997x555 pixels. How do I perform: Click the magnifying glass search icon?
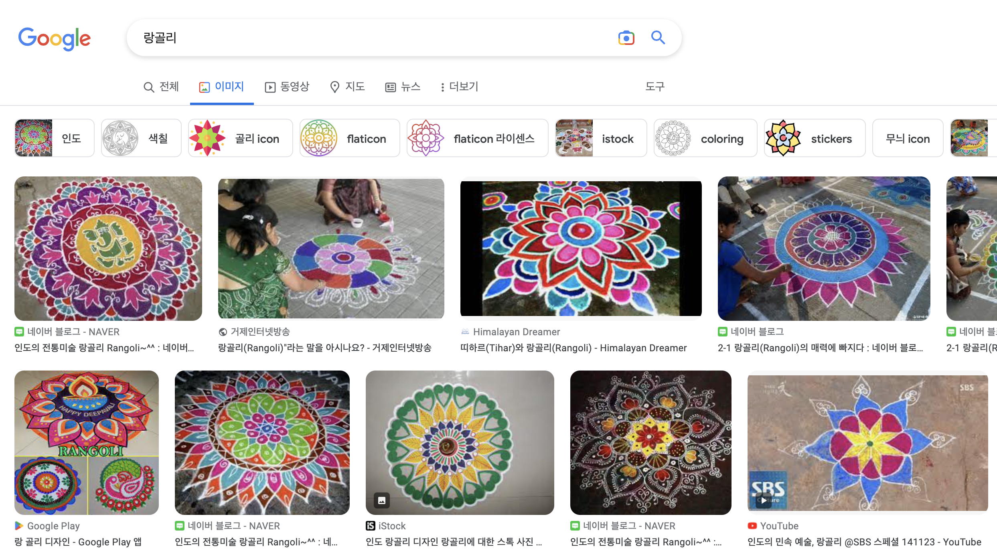click(x=658, y=38)
